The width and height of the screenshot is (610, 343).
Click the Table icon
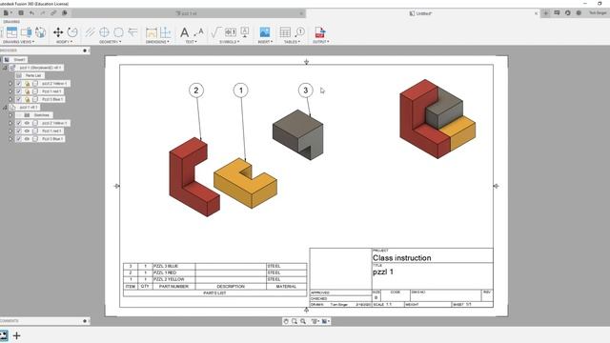click(x=285, y=32)
